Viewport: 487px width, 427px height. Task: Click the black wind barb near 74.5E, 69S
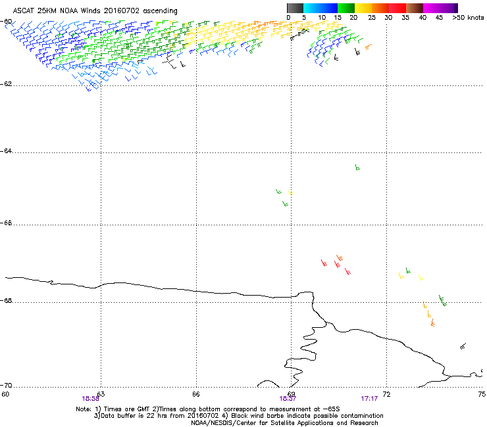coord(463,346)
